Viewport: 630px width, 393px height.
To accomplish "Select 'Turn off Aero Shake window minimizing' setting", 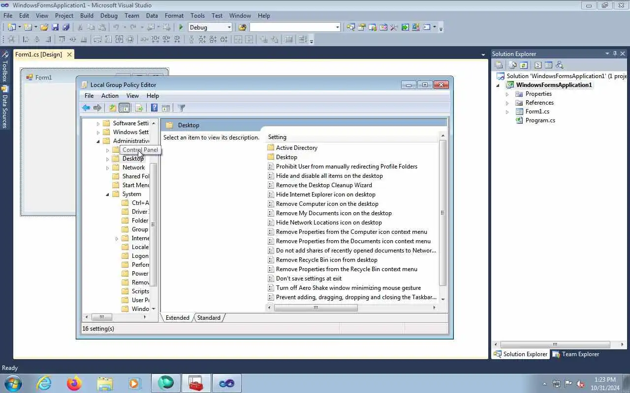I will [x=348, y=288].
